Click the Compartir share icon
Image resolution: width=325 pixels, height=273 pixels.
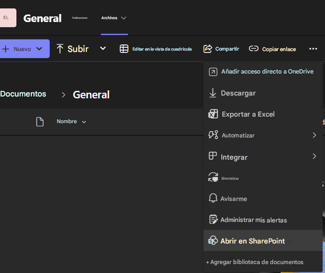[x=208, y=49]
